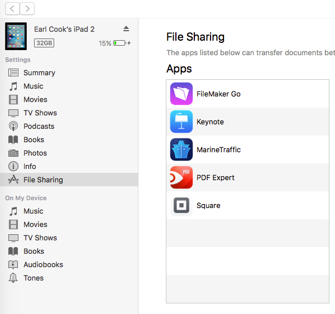Open Photos in the Settings sidebar
Screen dimensions: 335x314
(x=35, y=153)
